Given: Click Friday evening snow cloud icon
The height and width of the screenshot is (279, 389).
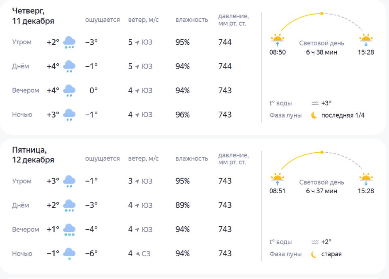Looking at the screenshot, I should tap(69, 230).
